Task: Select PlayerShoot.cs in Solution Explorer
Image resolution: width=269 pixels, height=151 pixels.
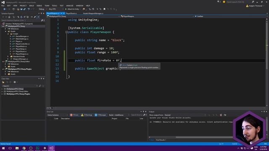Action: click(x=21, y=51)
